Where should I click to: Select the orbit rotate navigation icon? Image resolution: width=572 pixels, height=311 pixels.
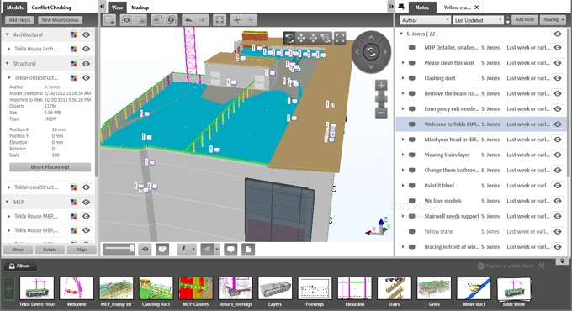(289, 38)
